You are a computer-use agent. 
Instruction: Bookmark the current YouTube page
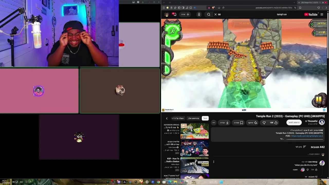300,8
